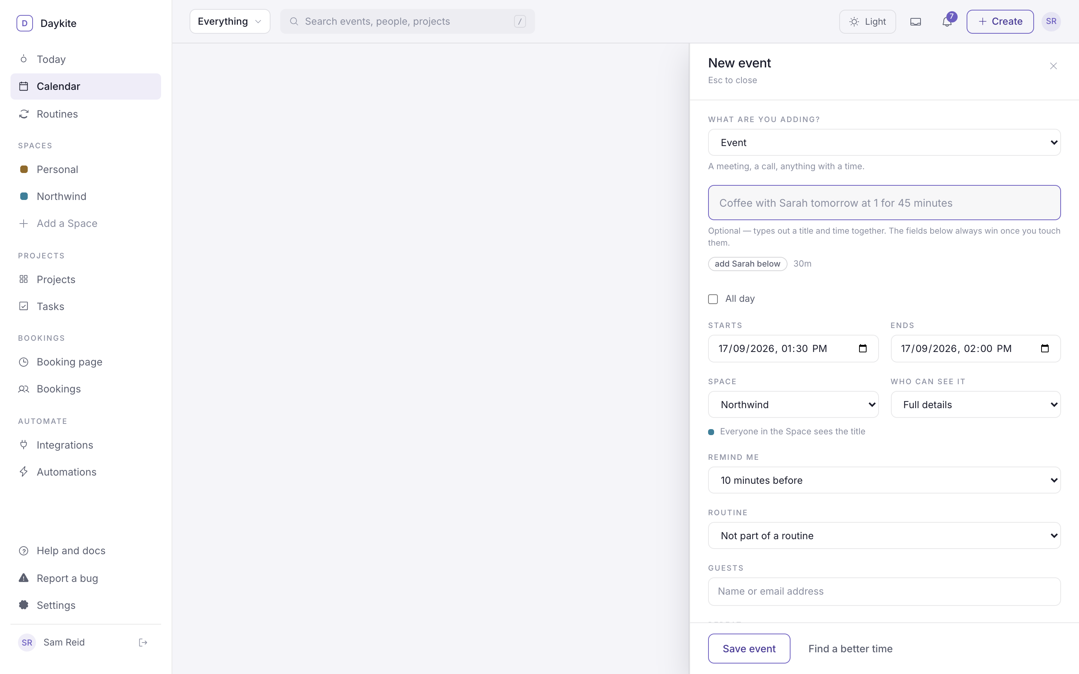
Task: Focus the quick-add Coffee with Sarah field
Action: coord(884,202)
